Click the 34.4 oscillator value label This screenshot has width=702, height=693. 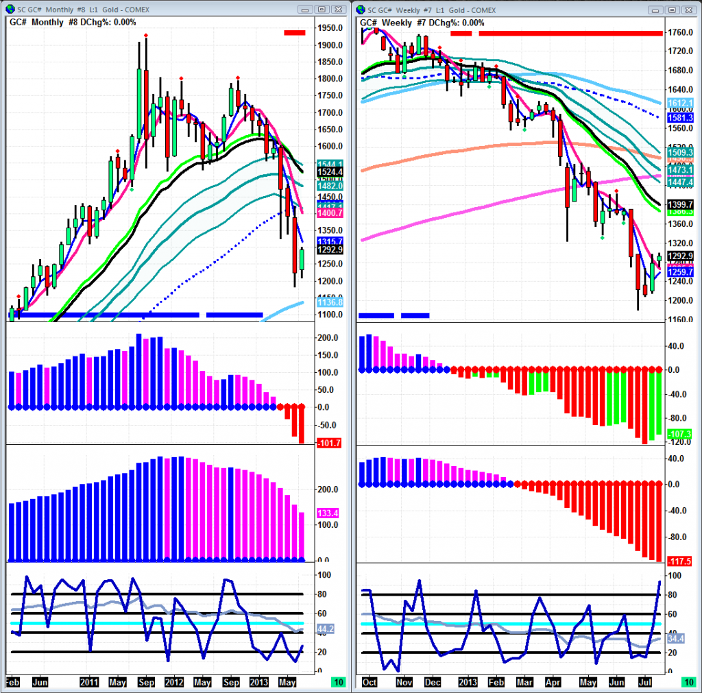point(679,638)
